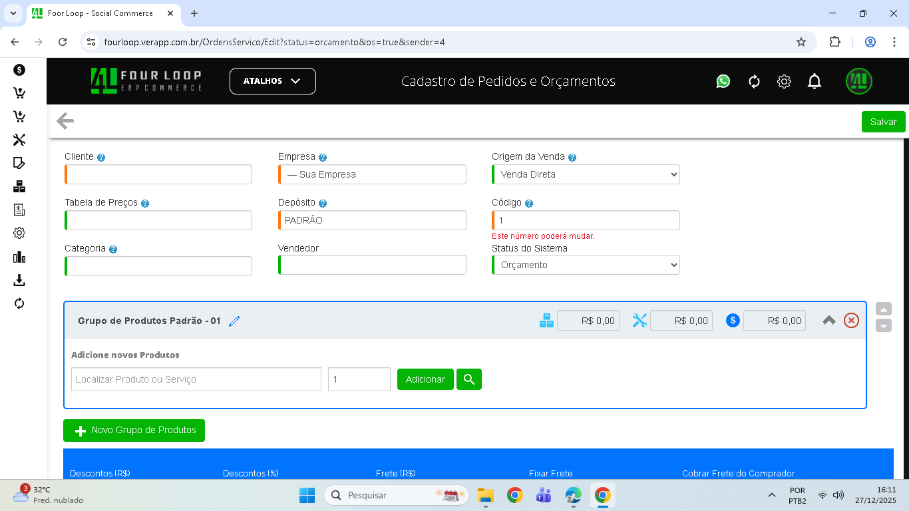Viewport: 909px width, 511px height.
Task: Open the tools wrench icon in sidebar
Action: tap(19, 140)
